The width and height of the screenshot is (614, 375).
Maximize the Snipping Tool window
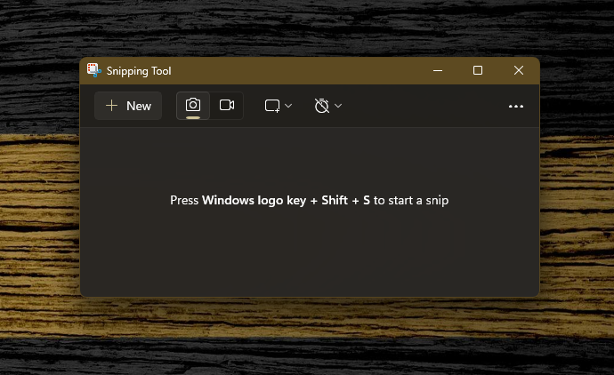click(x=478, y=70)
